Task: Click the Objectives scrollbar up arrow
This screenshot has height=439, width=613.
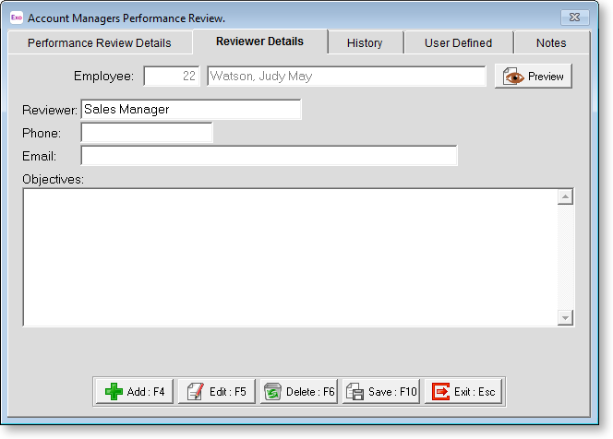Action: click(566, 196)
